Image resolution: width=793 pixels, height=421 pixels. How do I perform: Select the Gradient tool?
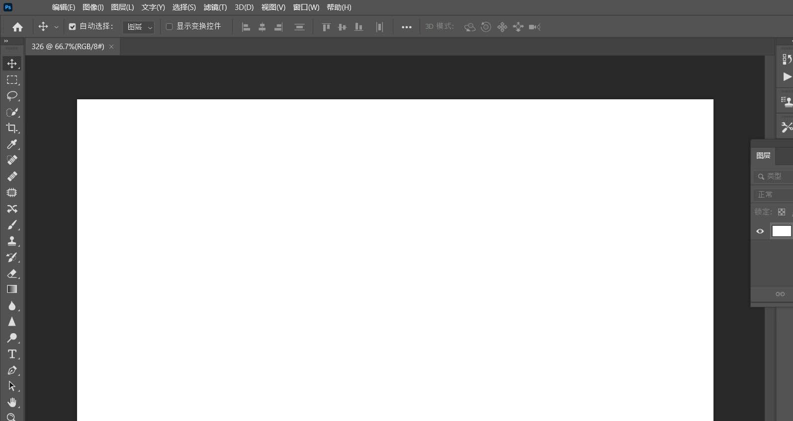(12, 289)
